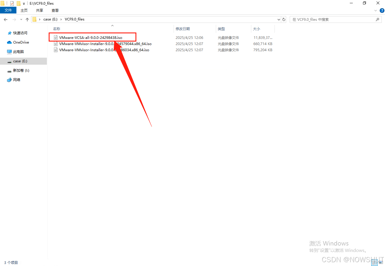Click the ISO icon of VMware-VCSA-all file
The width and height of the screenshot is (385, 266).
56,38
